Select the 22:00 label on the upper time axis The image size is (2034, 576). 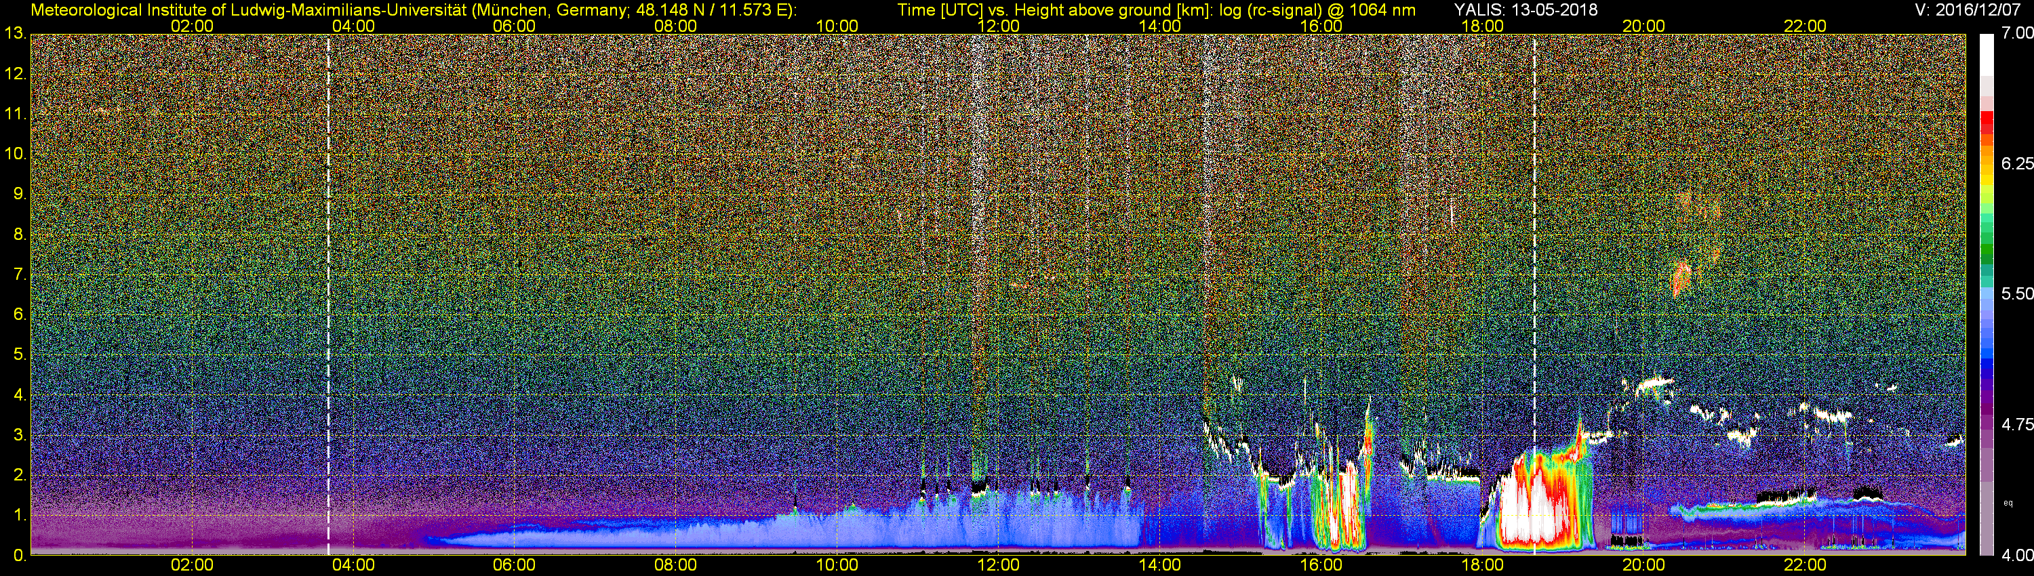1805,26
